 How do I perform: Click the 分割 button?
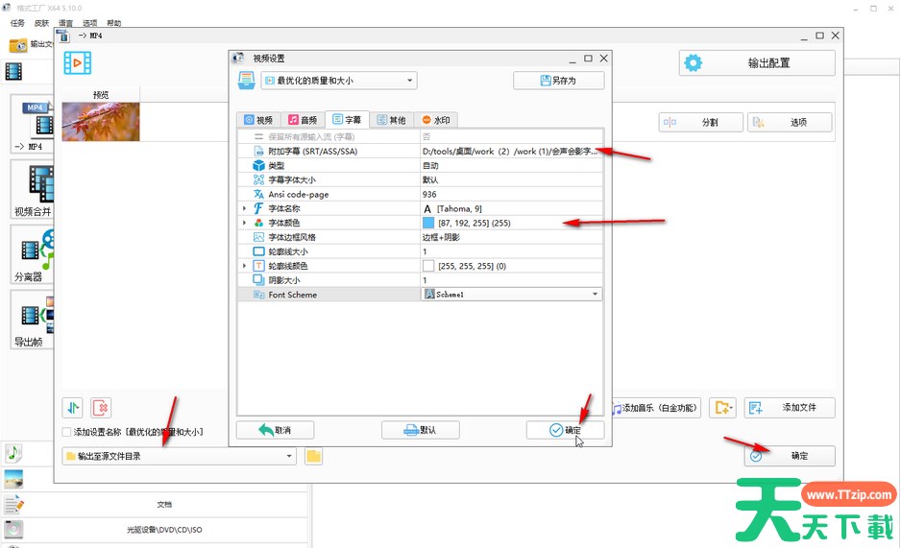[700, 122]
